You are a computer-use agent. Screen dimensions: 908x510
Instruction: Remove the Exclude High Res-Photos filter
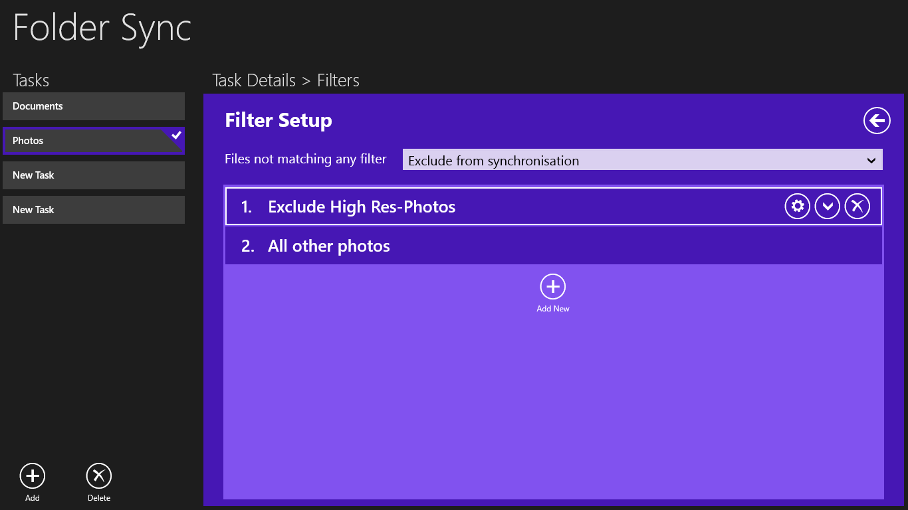pyautogui.click(x=857, y=207)
